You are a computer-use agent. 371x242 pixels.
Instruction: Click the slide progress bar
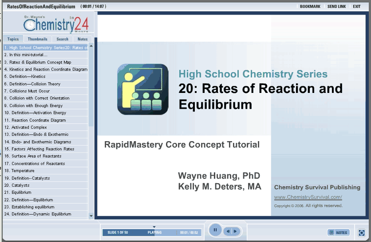(152, 232)
